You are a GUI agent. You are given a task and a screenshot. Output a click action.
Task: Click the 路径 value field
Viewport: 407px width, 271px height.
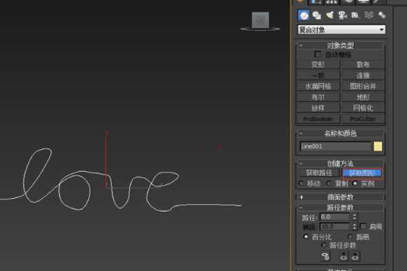tap(335, 217)
